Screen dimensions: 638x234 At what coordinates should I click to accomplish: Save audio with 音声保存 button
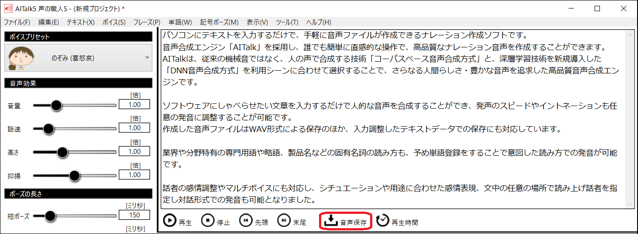pyautogui.click(x=345, y=221)
